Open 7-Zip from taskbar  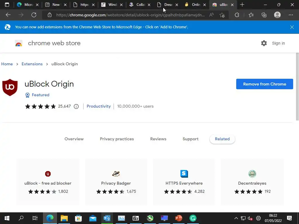(x=135, y=218)
